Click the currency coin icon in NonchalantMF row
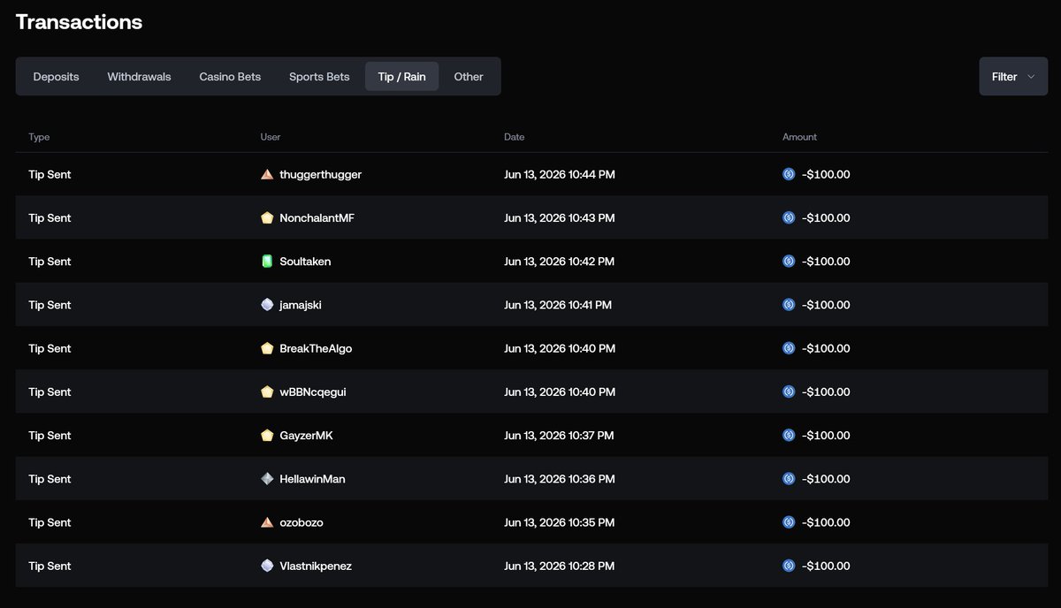Viewport: 1061px width, 608px height. [789, 218]
